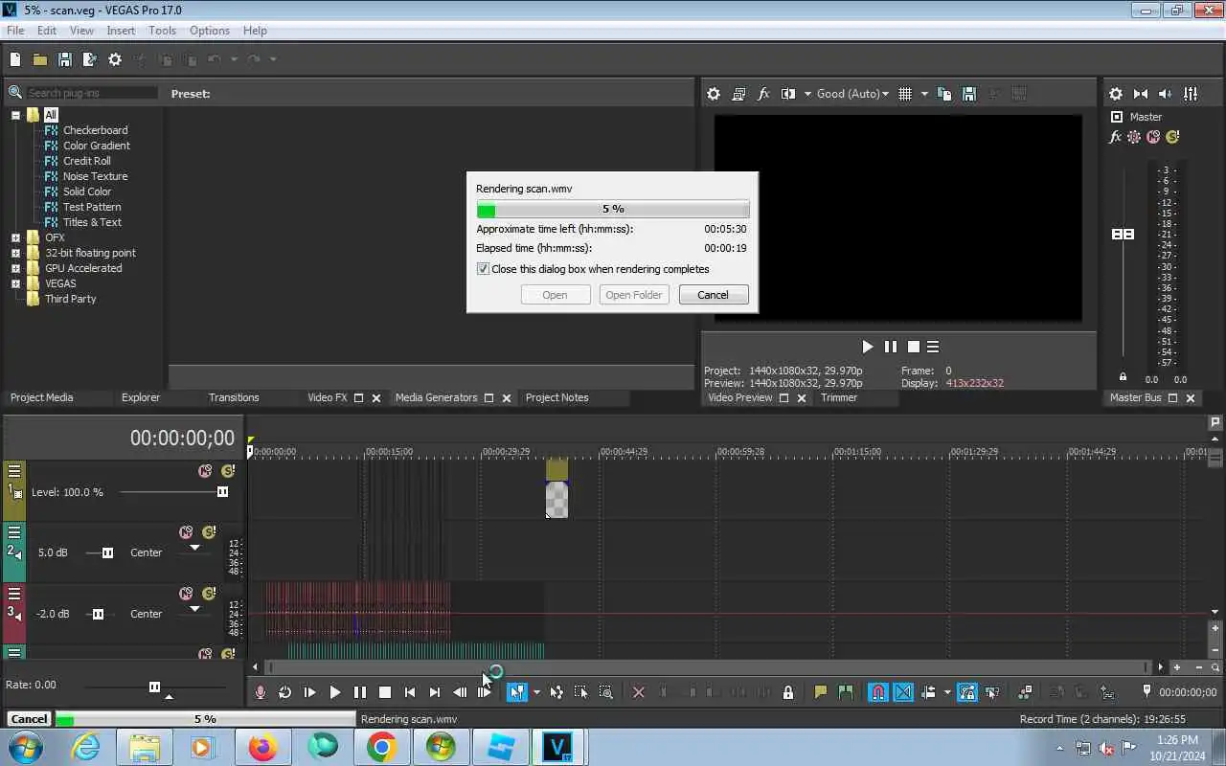Toggle Master bus solo button
The image size is (1226, 766).
[x=1173, y=137]
